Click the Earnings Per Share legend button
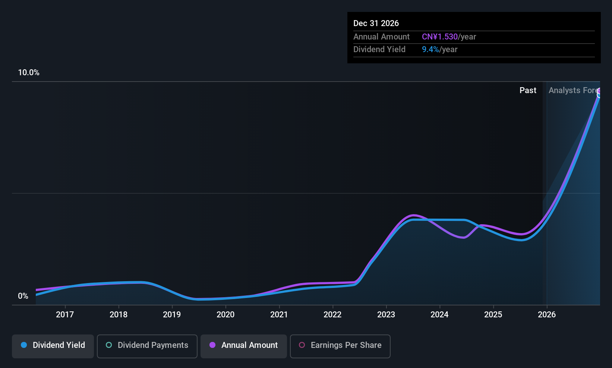This screenshot has width=612, height=368. pyautogui.click(x=340, y=346)
